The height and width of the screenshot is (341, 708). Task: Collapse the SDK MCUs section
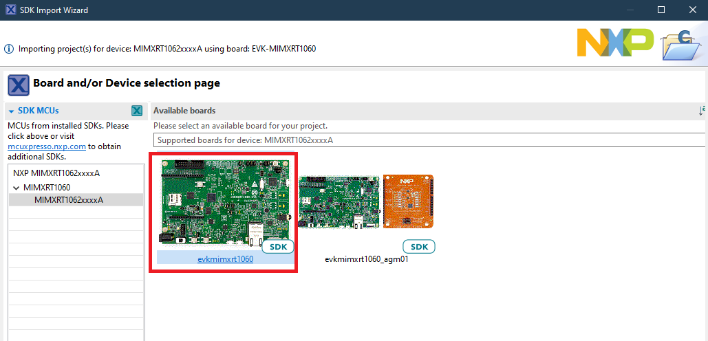coord(12,111)
